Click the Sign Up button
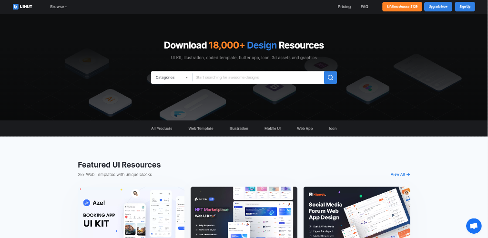488x238 pixels. (465, 7)
